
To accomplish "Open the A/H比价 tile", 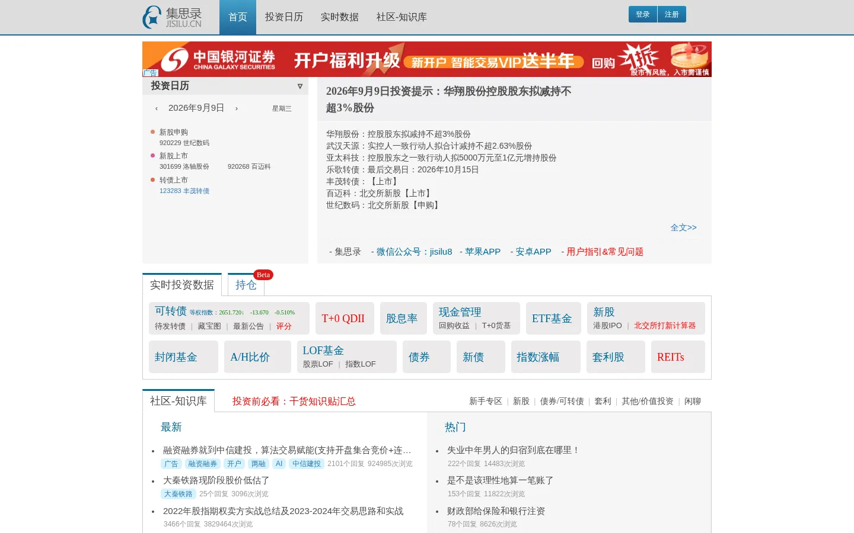I will (x=257, y=357).
